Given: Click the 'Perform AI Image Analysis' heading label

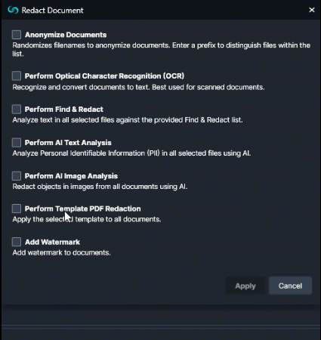Looking at the screenshot, I should click(71, 176).
